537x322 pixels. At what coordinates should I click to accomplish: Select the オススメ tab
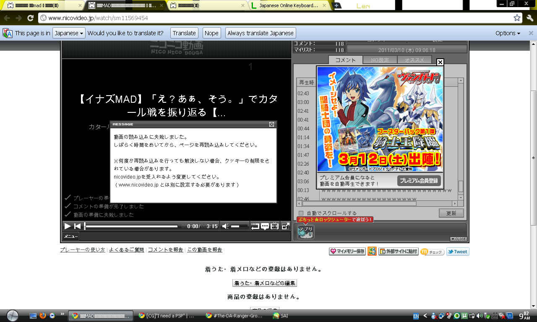pyautogui.click(x=414, y=60)
